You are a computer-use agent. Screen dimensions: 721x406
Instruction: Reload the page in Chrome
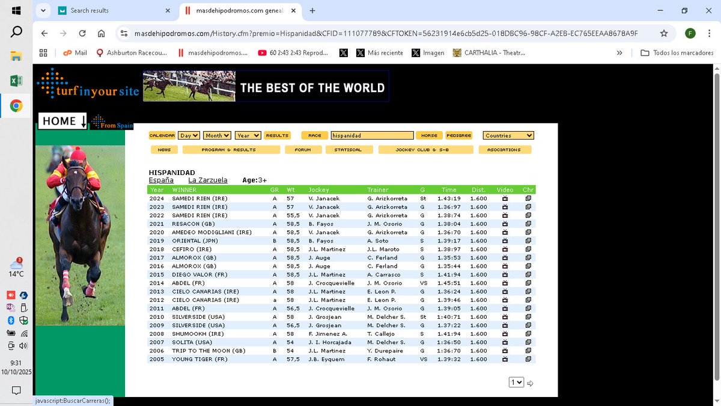[82, 34]
